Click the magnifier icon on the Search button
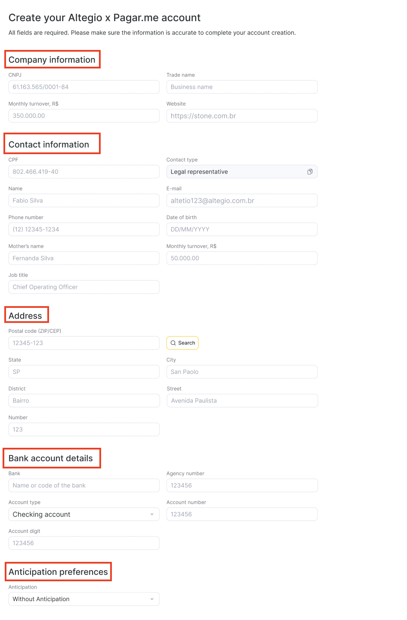Viewport: 407px width, 620px height. [x=173, y=343]
